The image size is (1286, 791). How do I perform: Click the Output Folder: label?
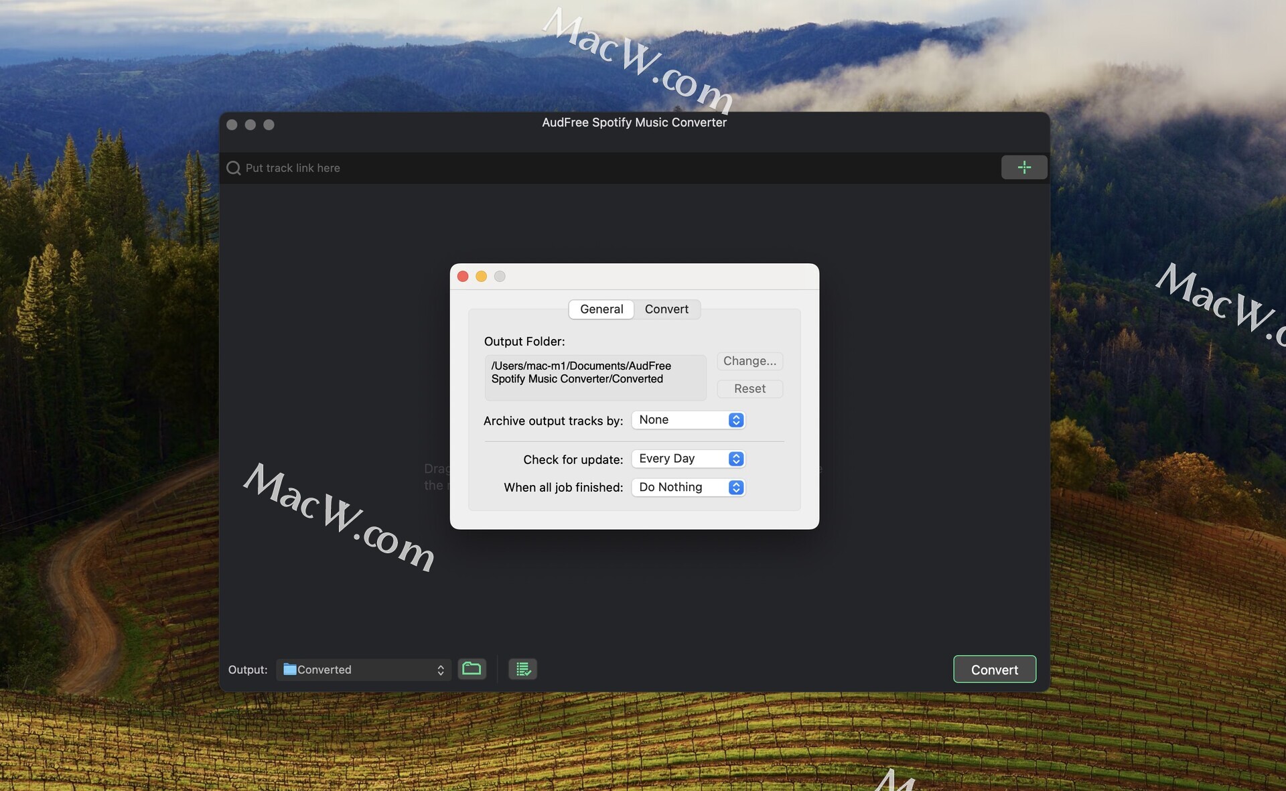coord(524,342)
